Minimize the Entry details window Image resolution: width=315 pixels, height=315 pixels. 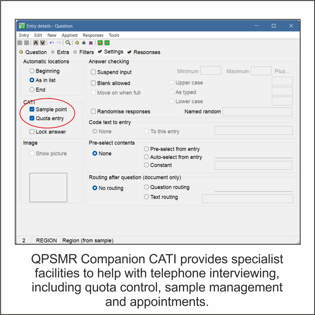click(256, 26)
